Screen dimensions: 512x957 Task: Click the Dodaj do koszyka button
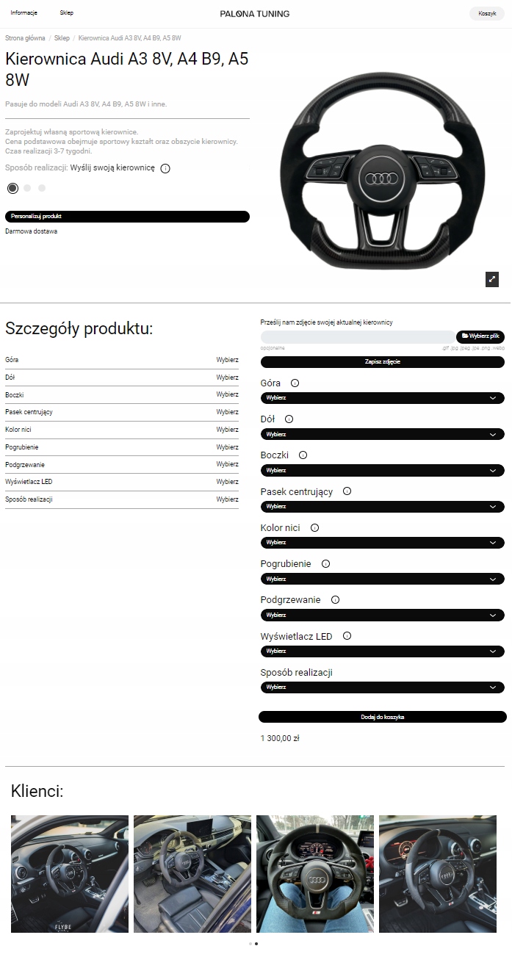(x=382, y=717)
